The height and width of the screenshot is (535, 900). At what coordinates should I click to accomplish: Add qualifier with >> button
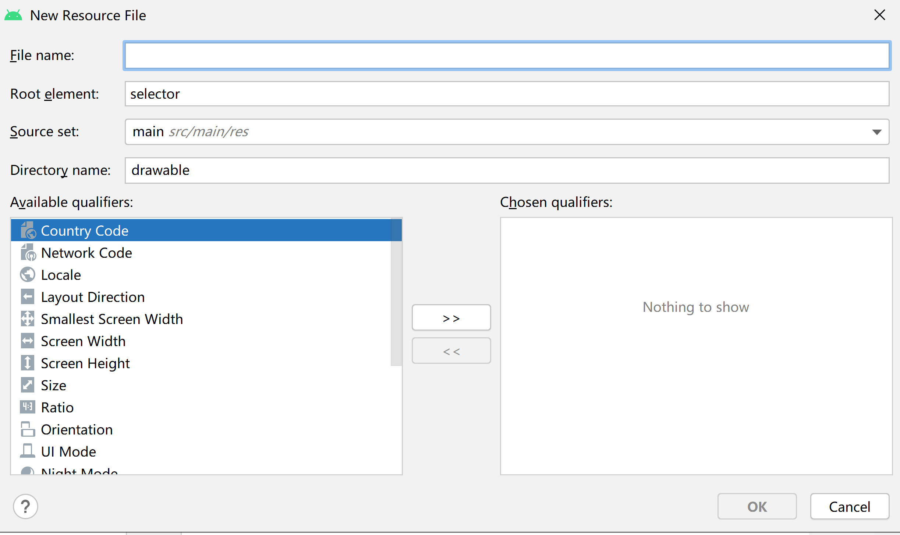click(451, 318)
